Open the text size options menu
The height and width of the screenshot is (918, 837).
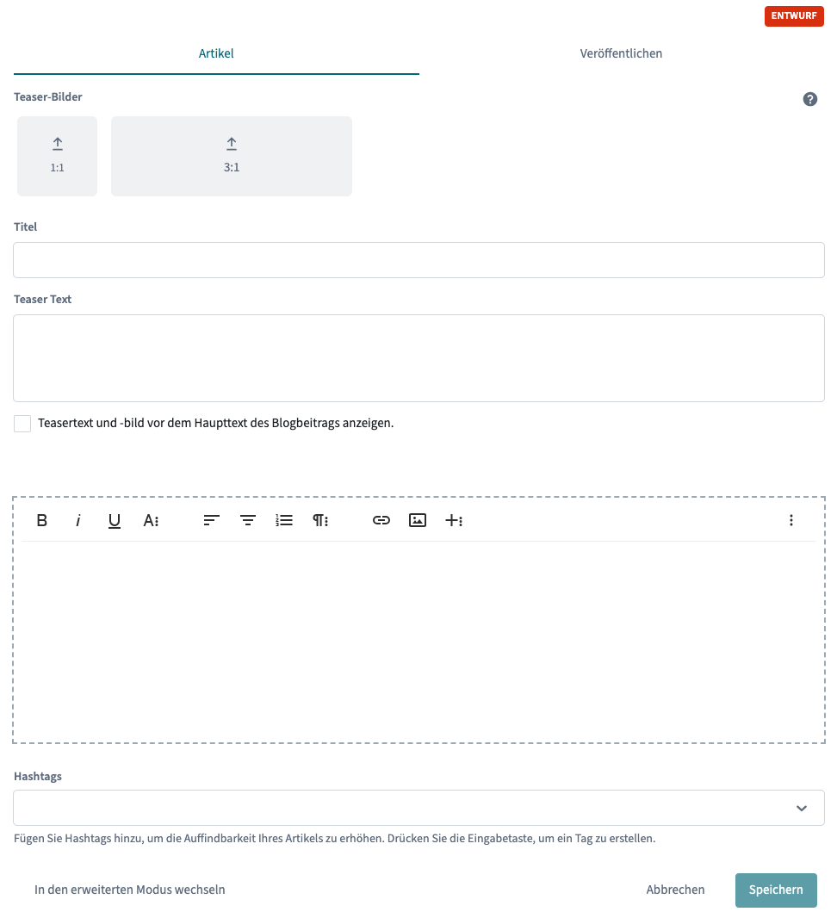tap(151, 520)
